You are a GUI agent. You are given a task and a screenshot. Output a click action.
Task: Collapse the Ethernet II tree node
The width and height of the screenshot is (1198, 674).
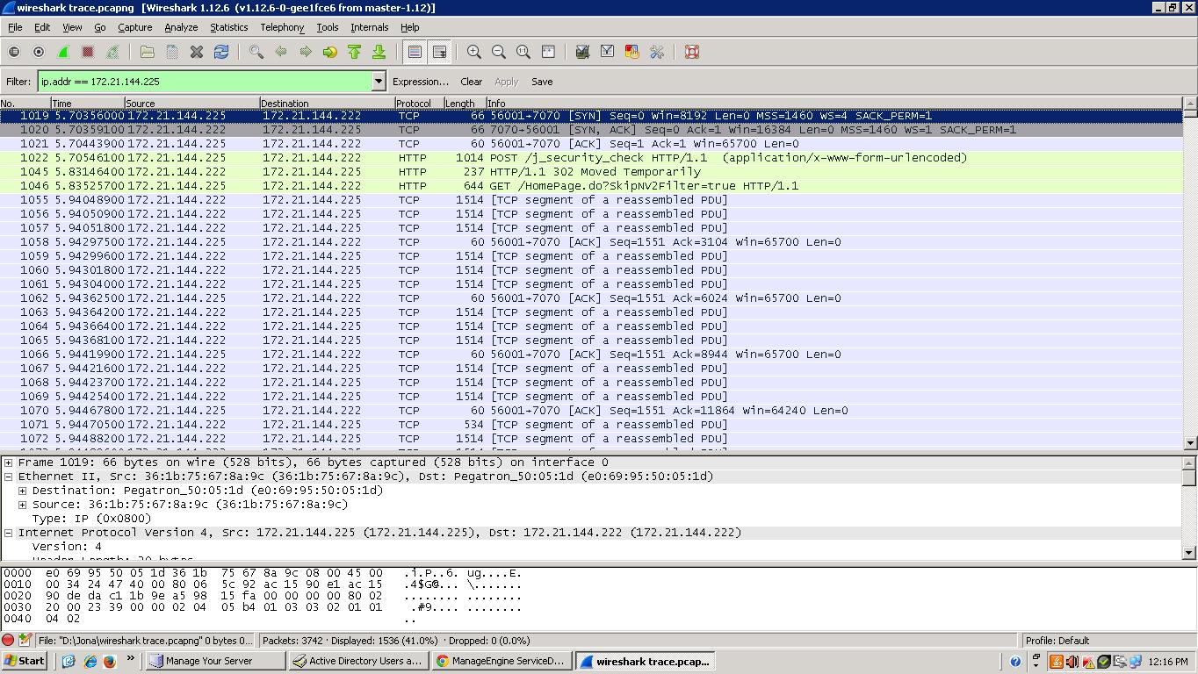coord(8,477)
